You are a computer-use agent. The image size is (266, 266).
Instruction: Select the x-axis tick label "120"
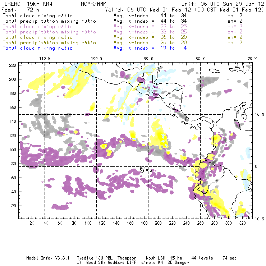point(102,223)
